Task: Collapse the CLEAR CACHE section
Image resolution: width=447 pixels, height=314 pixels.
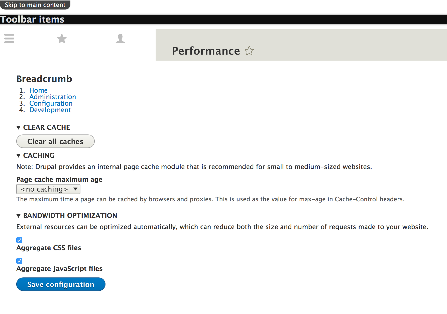Action: (43, 127)
